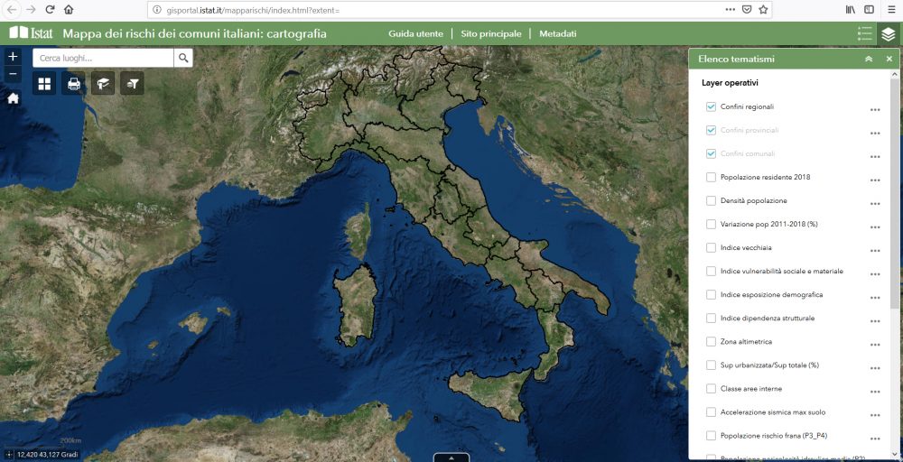This screenshot has width=903, height=462.
Task: Toggle the browser sidebar icon
Action: pos(869,10)
